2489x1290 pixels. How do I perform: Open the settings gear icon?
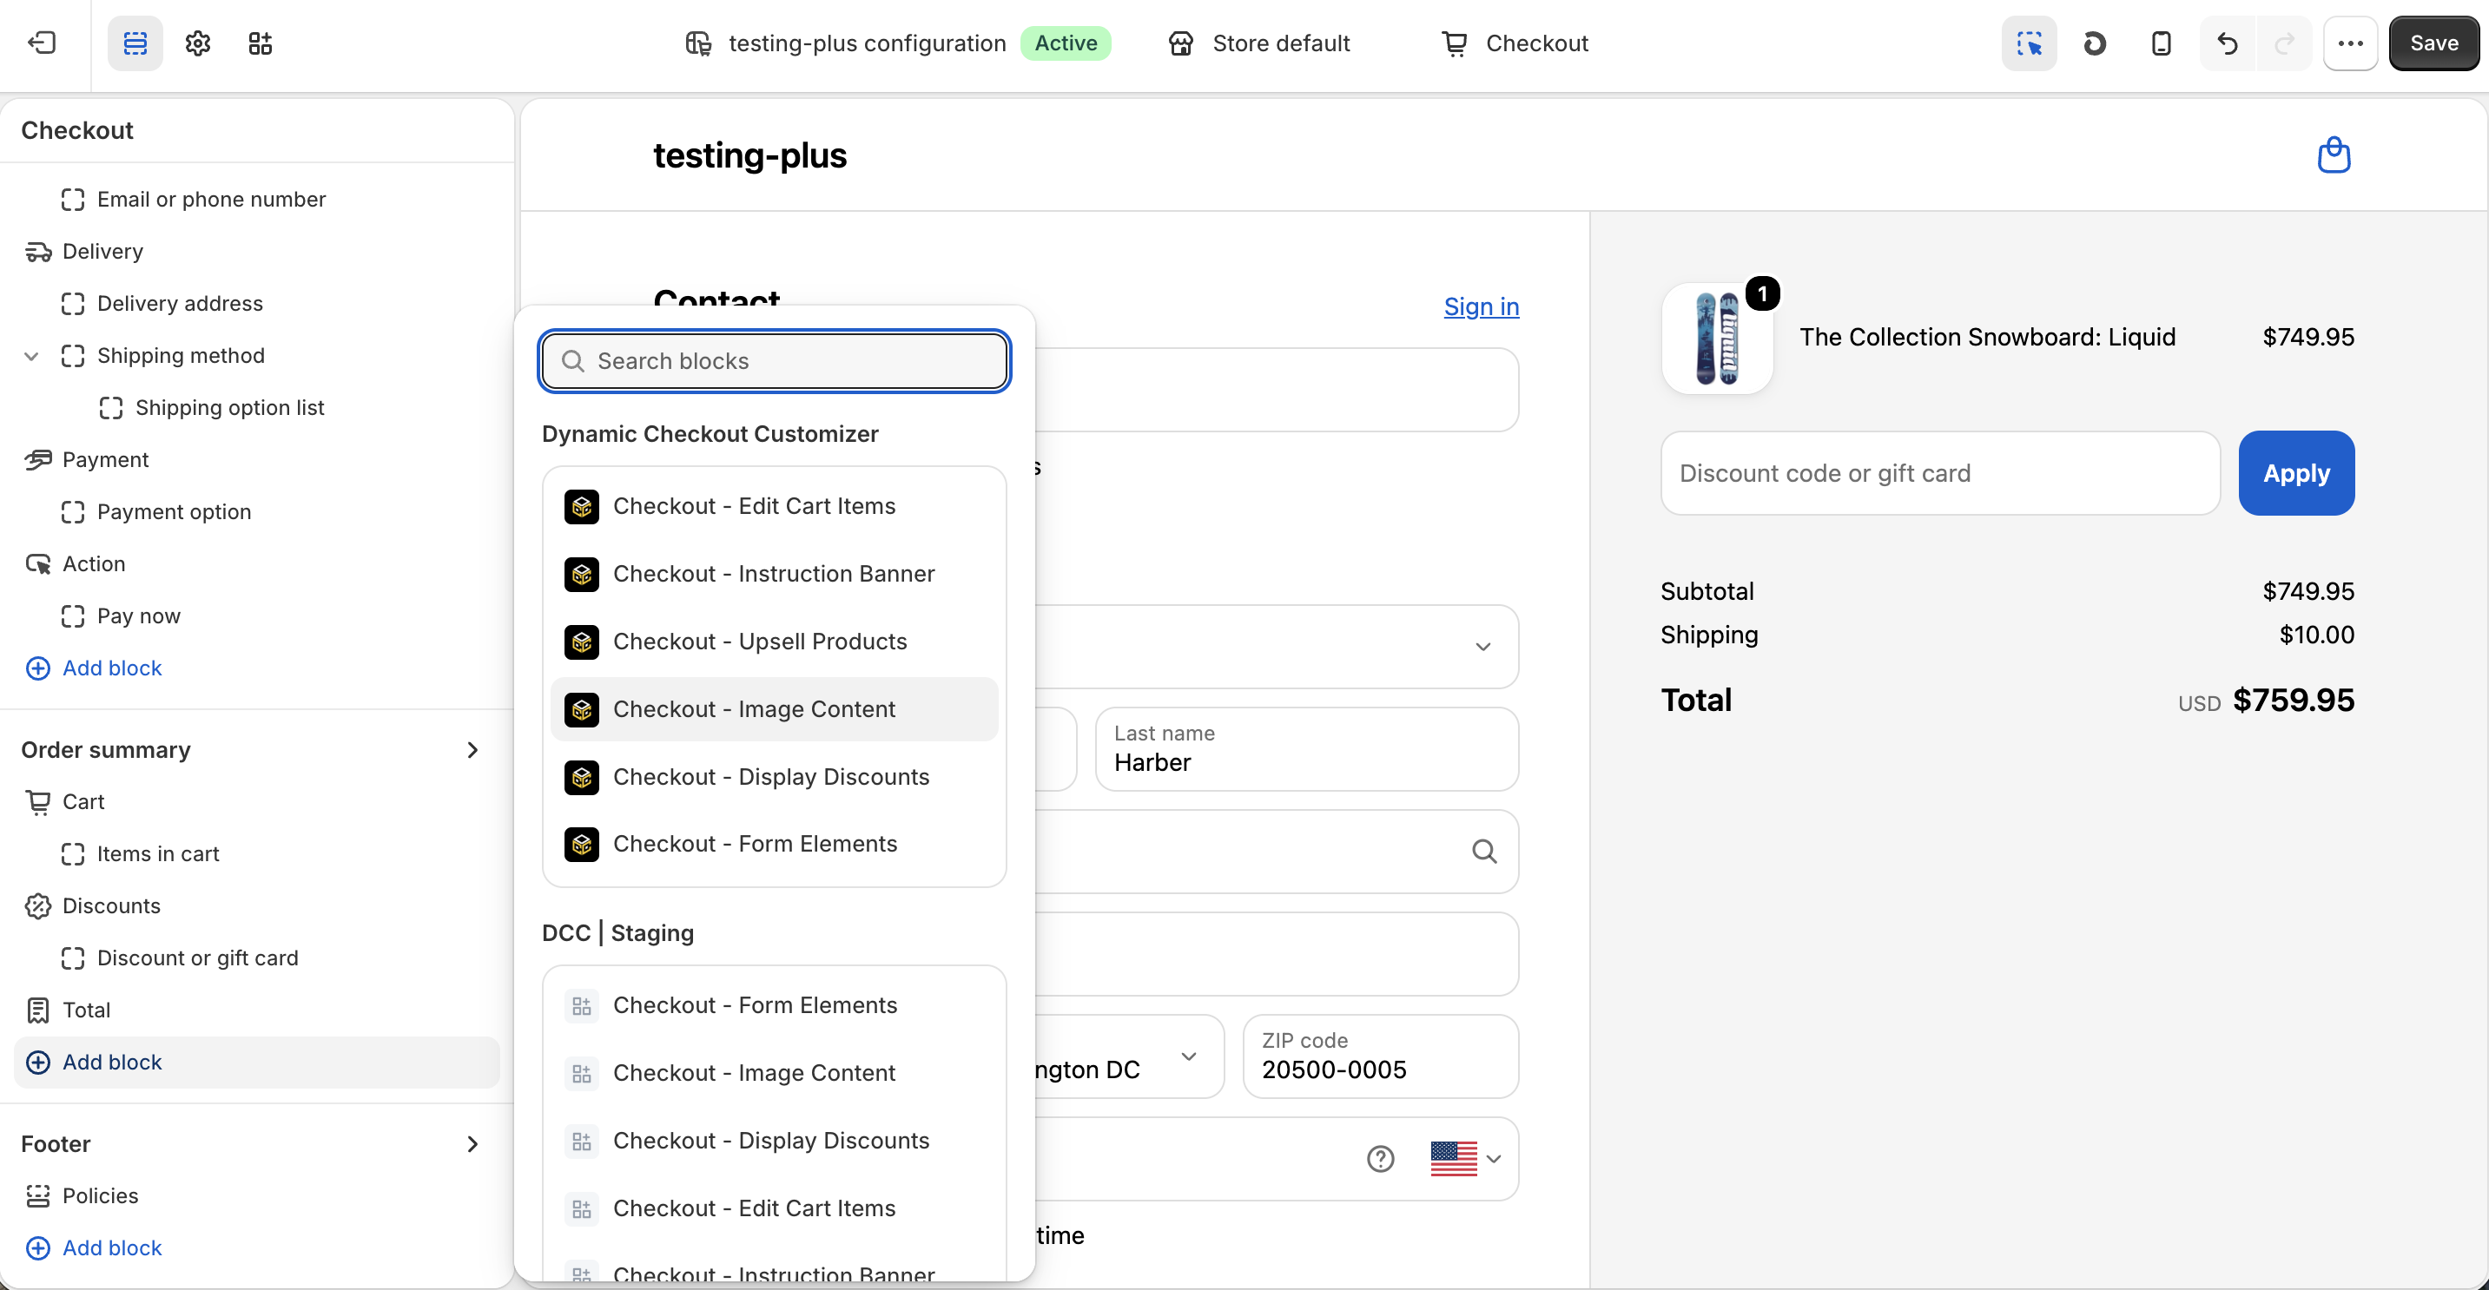pyautogui.click(x=198, y=43)
